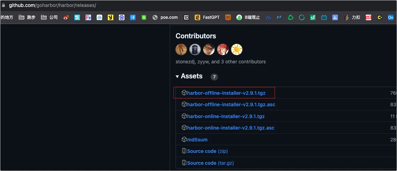The image size is (397, 171).
Task: Open the 跑步 bookmark folder
Action: (27, 17)
